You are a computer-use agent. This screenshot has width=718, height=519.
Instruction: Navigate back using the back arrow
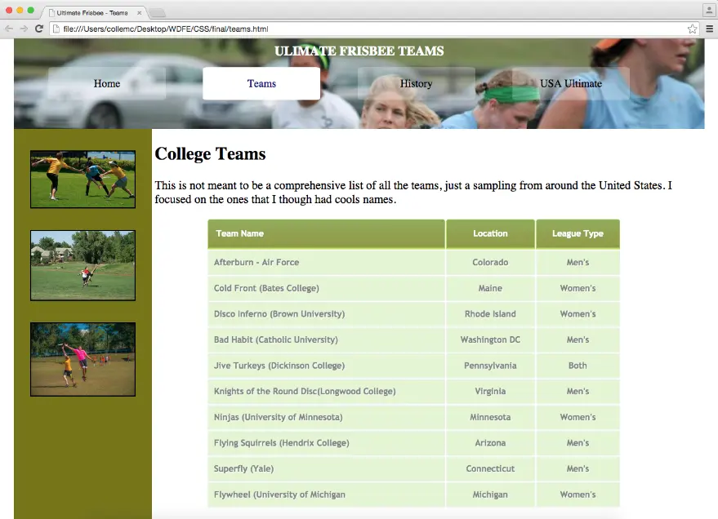8,27
